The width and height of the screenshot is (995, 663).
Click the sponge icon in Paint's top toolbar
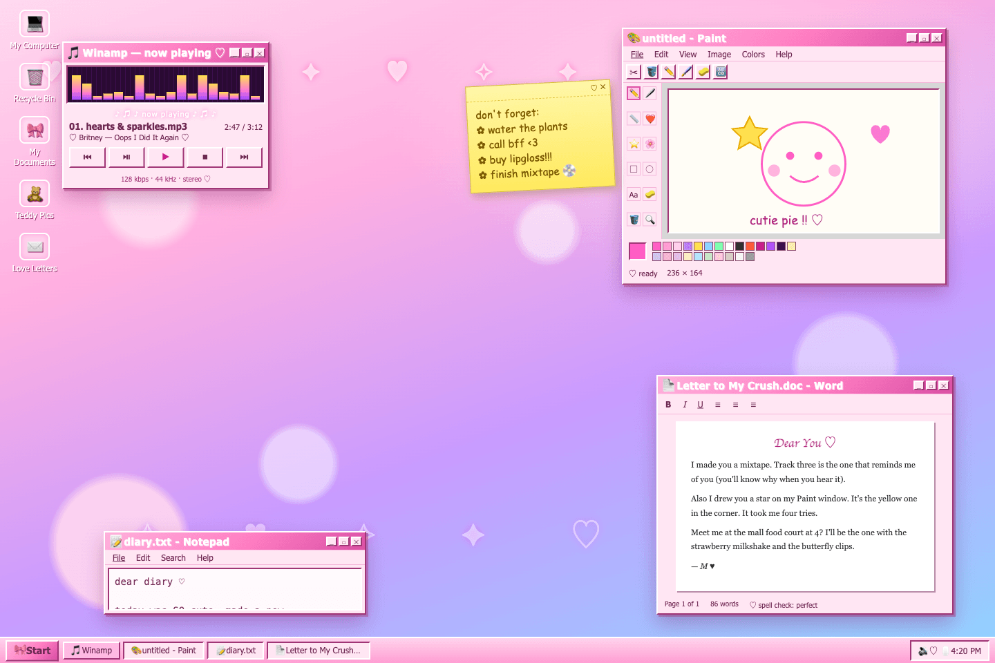703,72
